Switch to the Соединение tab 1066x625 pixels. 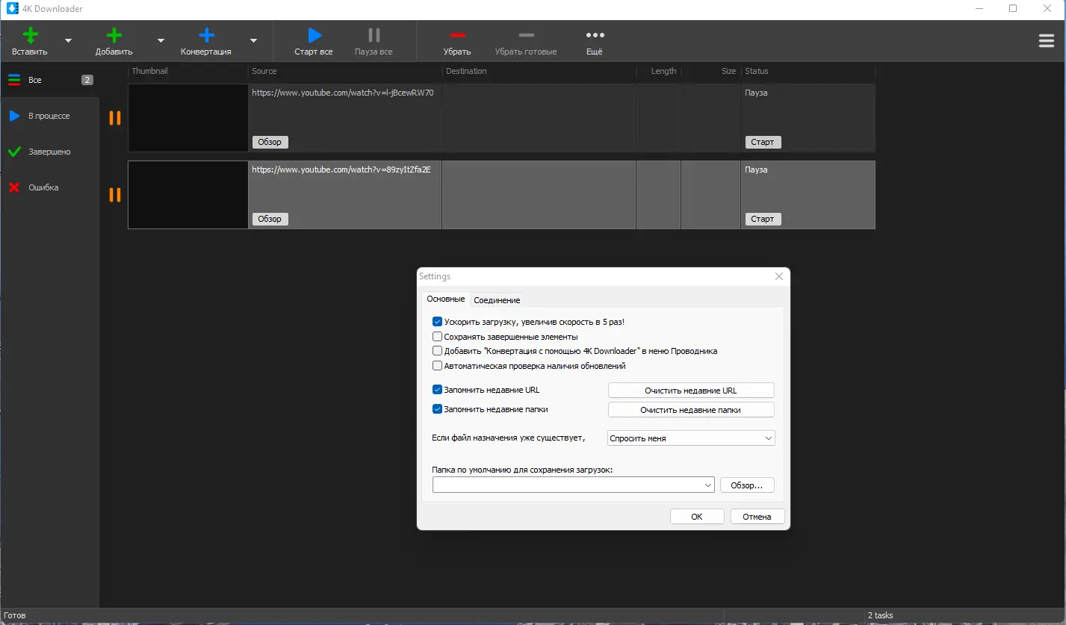497,300
